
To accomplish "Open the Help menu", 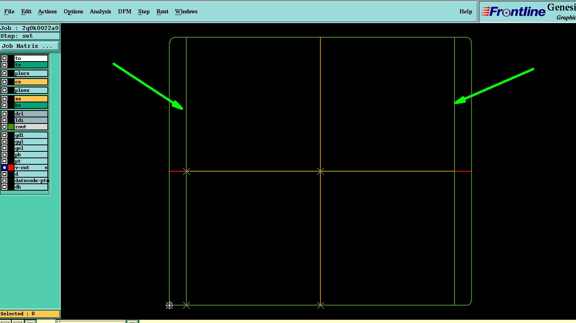I will click(x=466, y=11).
